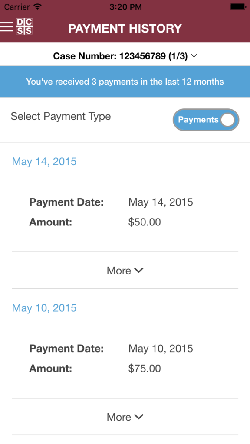Tap the $75.00 amount value
250x444 pixels.
click(145, 369)
